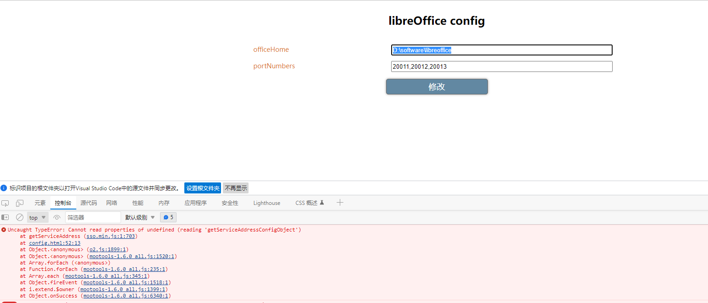Viewport: 708px width, 303px height.
Task: Go to the 网络 tab
Action: pos(112,203)
